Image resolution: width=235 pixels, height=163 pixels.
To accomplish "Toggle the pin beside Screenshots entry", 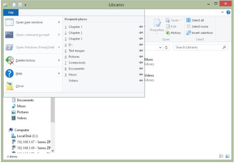I will (x=141, y=63).
